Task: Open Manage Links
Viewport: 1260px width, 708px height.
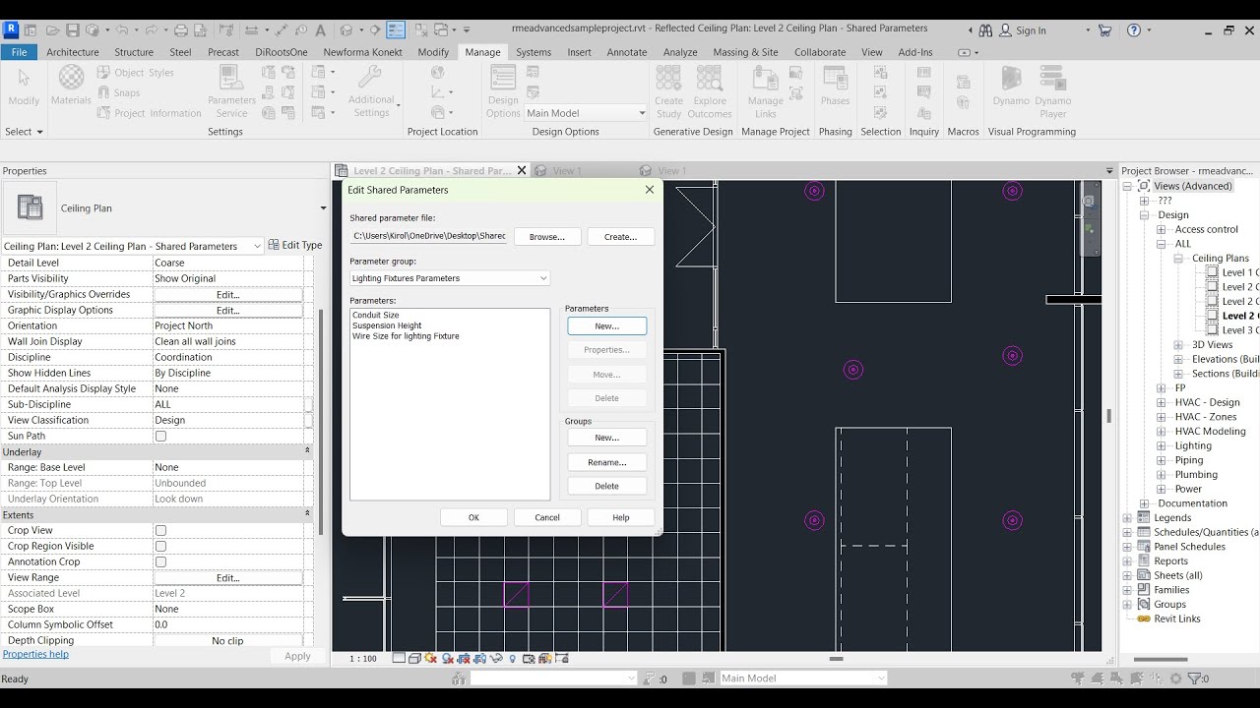Action: tap(765, 90)
